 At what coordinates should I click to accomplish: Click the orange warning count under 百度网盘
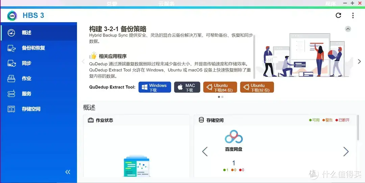point(234,170)
